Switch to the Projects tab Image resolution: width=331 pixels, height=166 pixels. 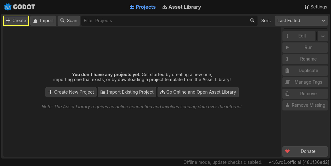pyautogui.click(x=143, y=7)
